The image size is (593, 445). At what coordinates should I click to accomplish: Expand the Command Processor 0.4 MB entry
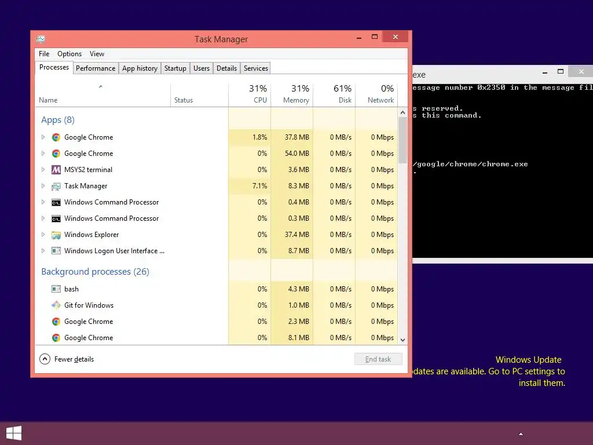tap(43, 202)
